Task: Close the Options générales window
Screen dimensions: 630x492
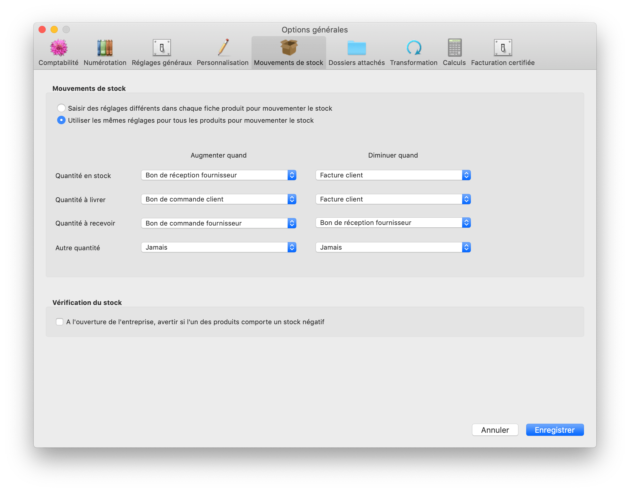Action: 42,29
